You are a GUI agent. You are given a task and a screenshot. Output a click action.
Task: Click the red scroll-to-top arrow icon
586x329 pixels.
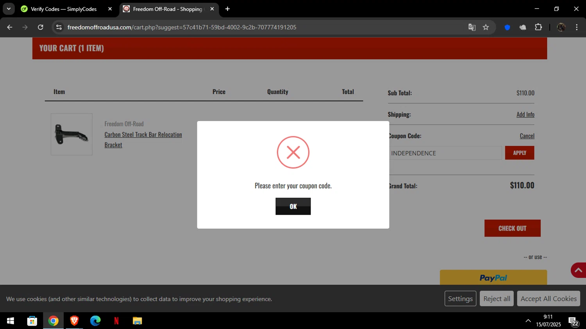pos(579,270)
